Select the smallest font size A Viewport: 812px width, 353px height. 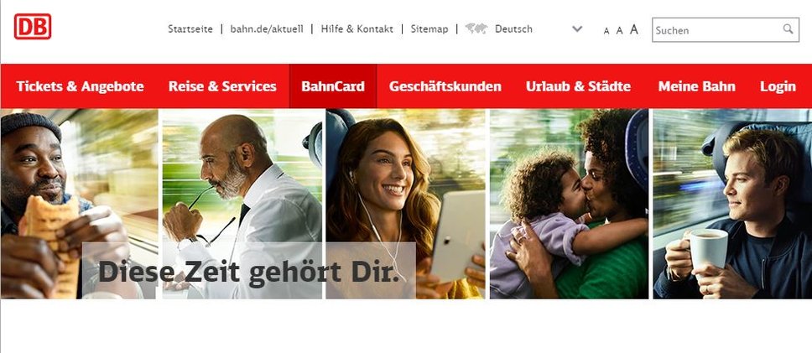coord(606,31)
